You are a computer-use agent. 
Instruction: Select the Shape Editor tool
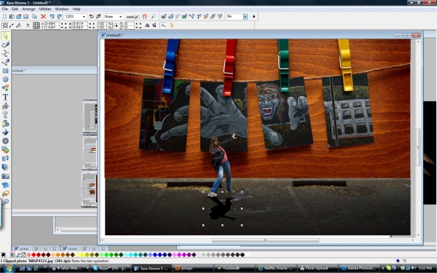(x=5, y=53)
